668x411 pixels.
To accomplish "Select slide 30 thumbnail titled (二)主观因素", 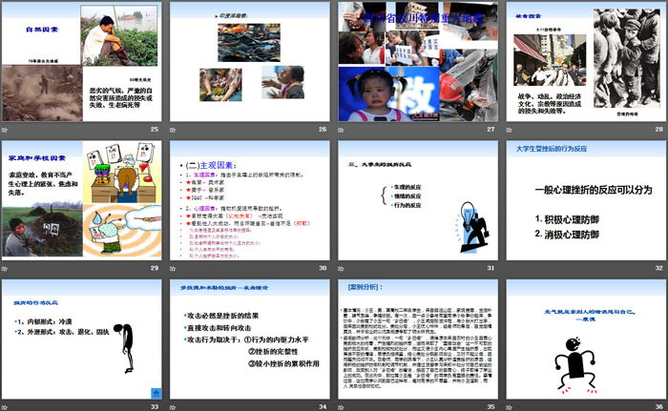I will click(250, 200).
